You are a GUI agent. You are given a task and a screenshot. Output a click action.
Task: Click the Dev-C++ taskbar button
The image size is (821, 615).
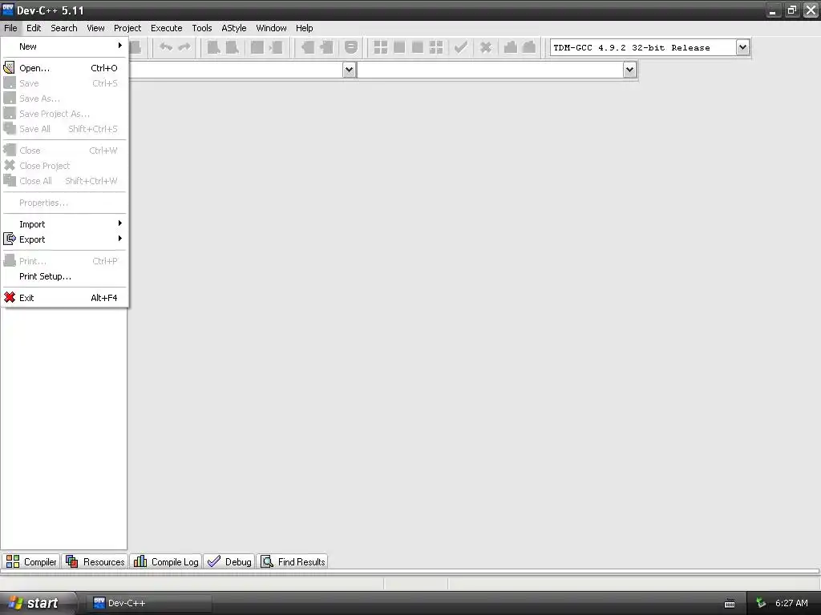(x=149, y=603)
